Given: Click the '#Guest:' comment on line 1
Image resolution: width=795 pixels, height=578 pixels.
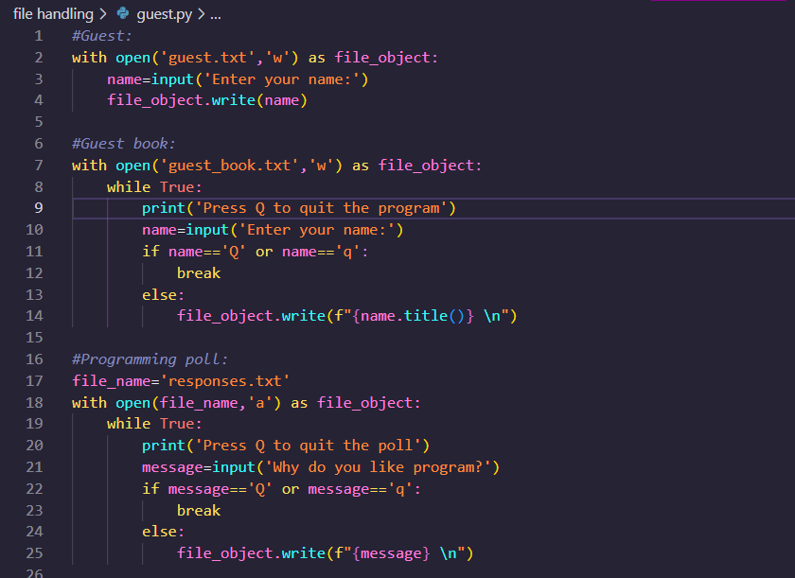Looking at the screenshot, I should [x=102, y=36].
